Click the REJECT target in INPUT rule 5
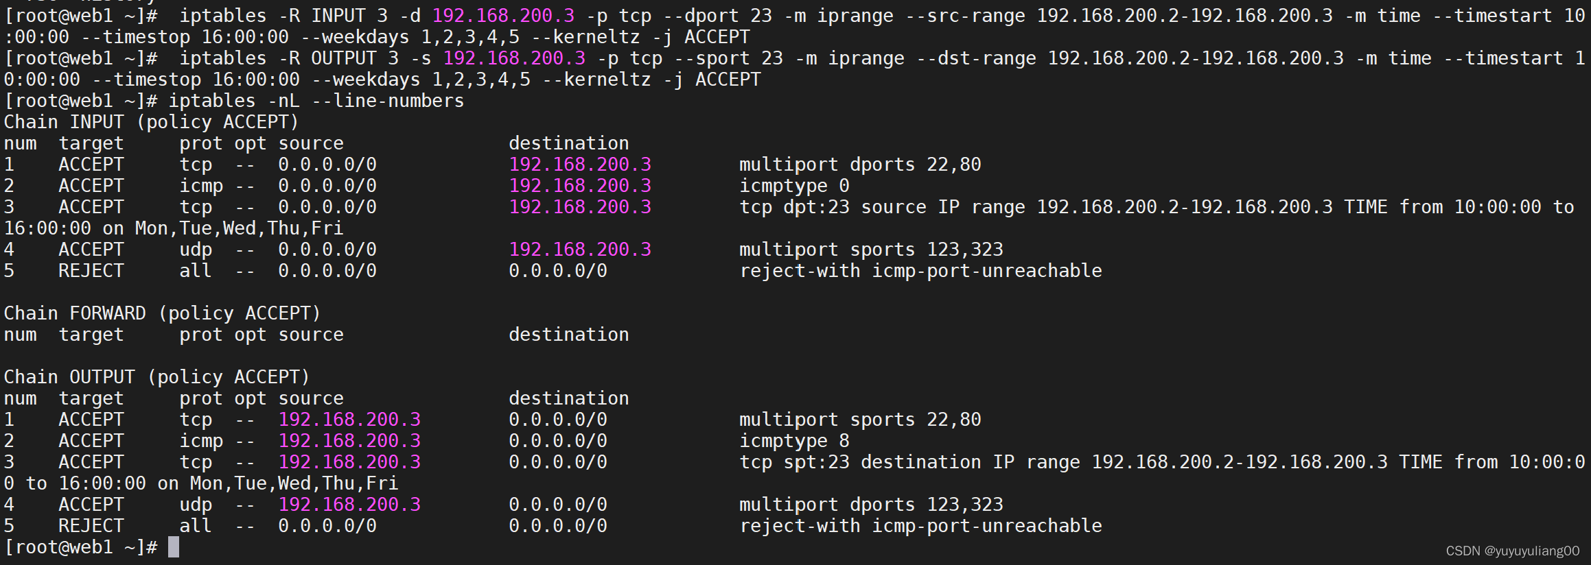This screenshot has width=1591, height=565. point(91,271)
